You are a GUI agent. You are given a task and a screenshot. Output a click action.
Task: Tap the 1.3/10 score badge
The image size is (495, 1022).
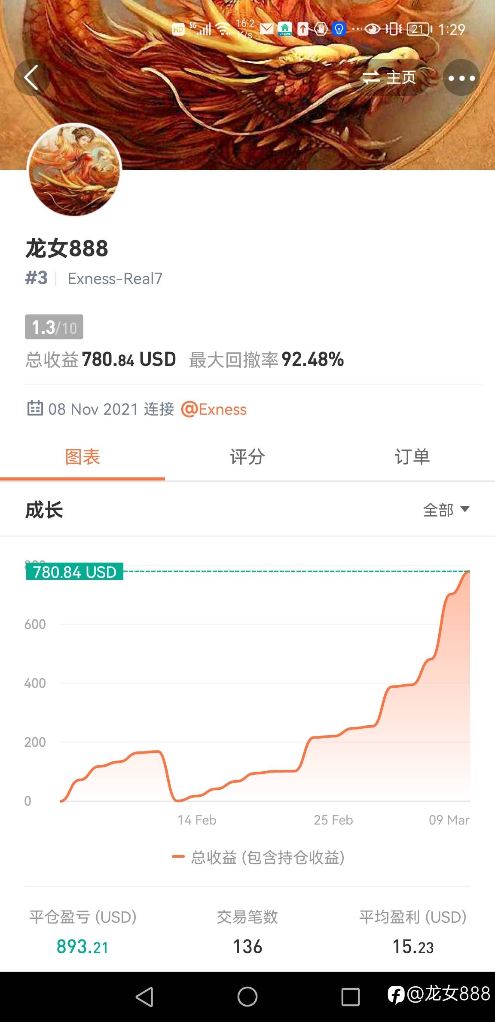[54, 327]
